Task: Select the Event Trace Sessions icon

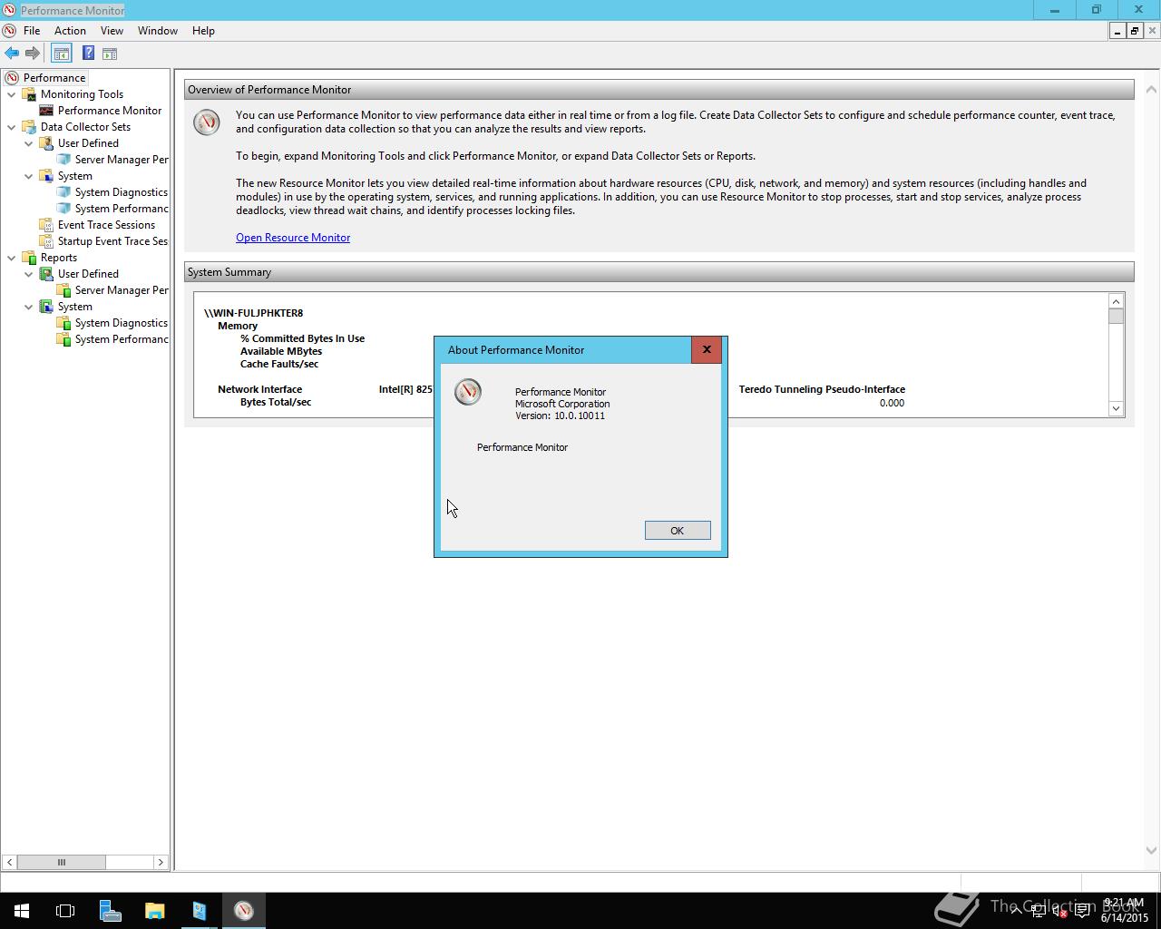Action: (46, 225)
